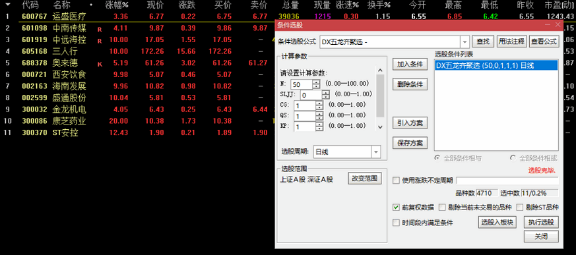Click the KP parameter input field

[x=305, y=127]
